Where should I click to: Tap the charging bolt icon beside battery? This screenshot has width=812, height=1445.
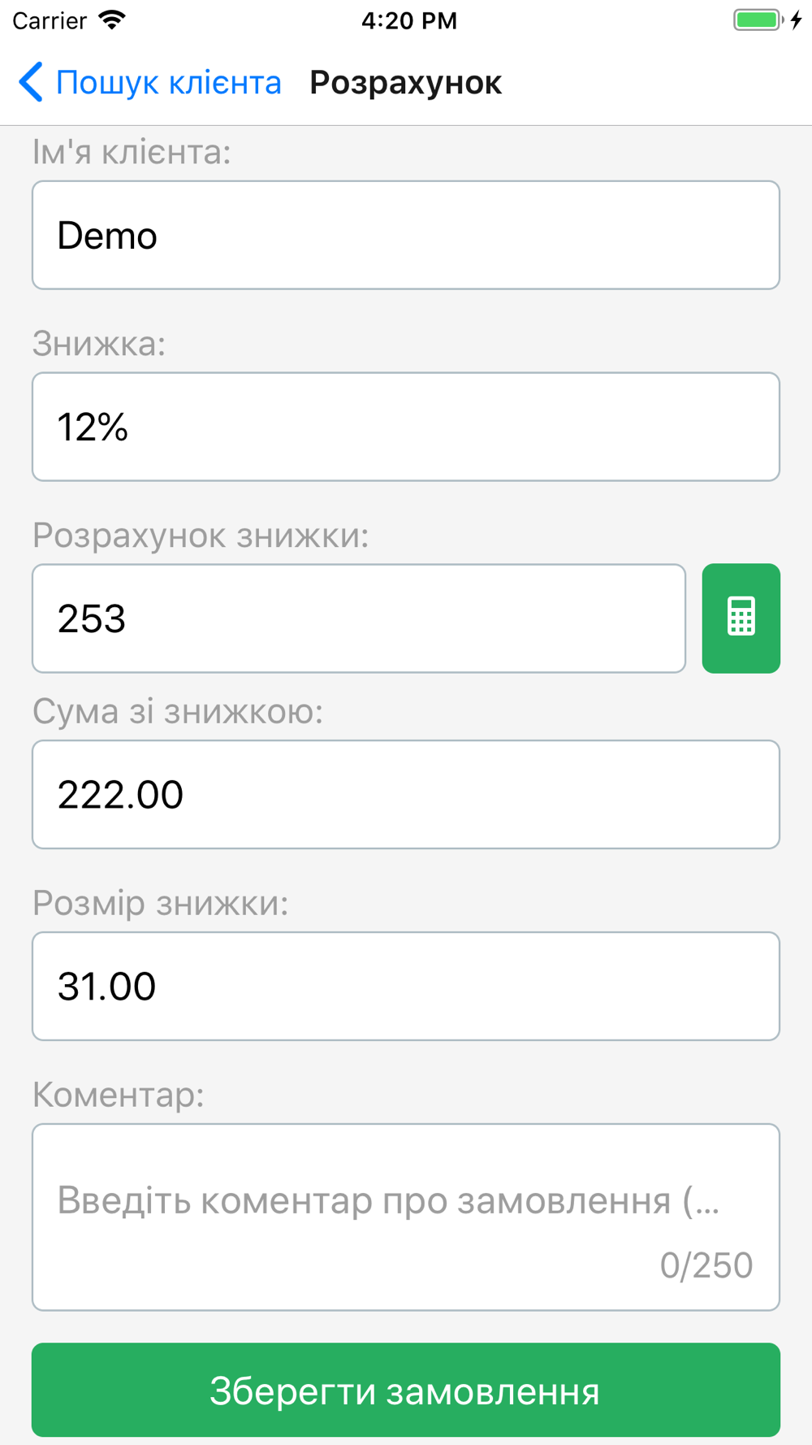tap(797, 20)
